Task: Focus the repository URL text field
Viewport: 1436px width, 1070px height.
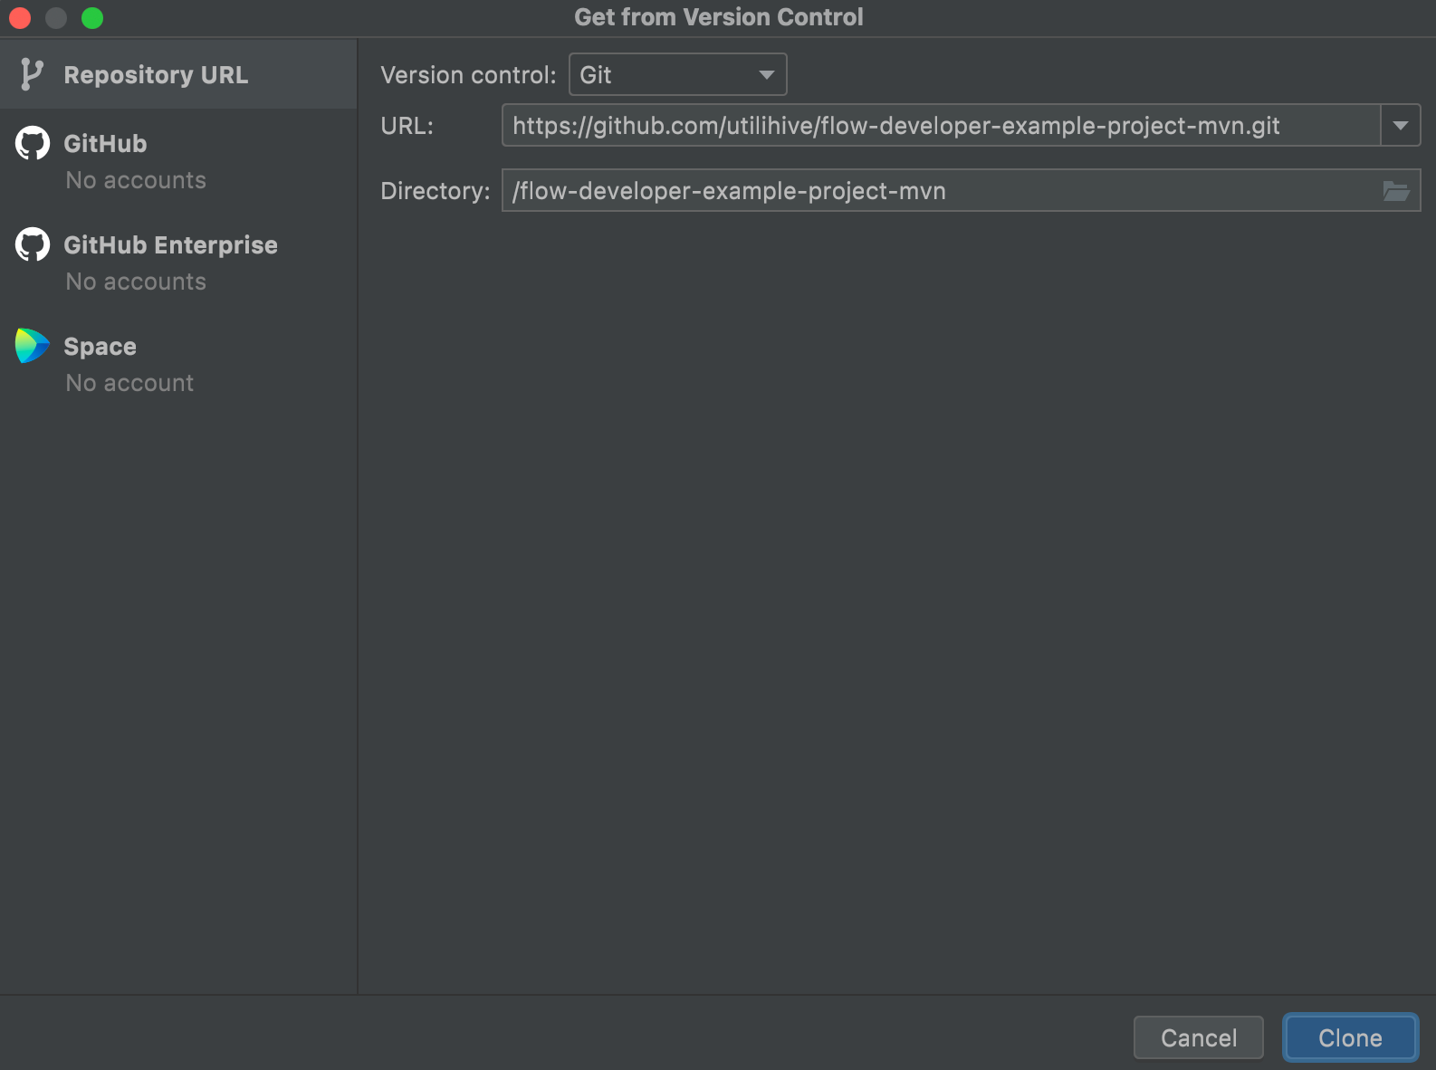Action: click(940, 126)
